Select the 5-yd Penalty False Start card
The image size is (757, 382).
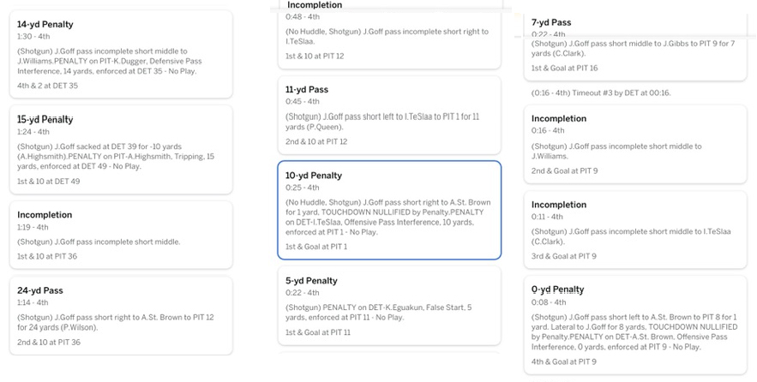388,305
